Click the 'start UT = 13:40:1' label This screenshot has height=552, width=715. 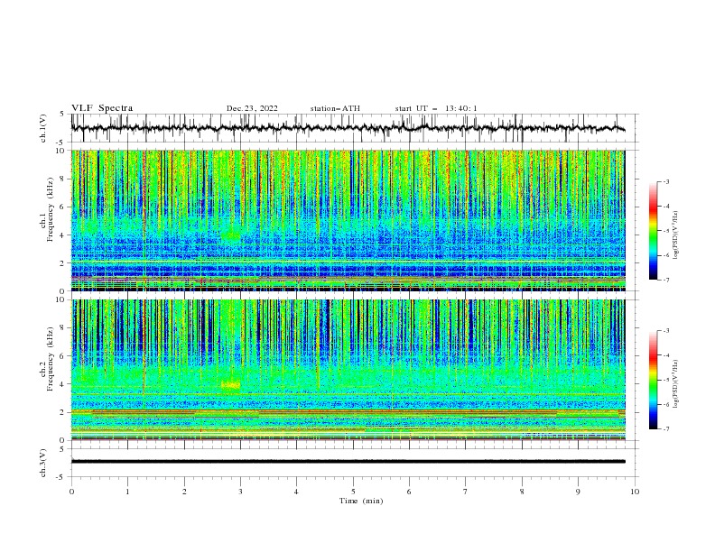(x=436, y=108)
